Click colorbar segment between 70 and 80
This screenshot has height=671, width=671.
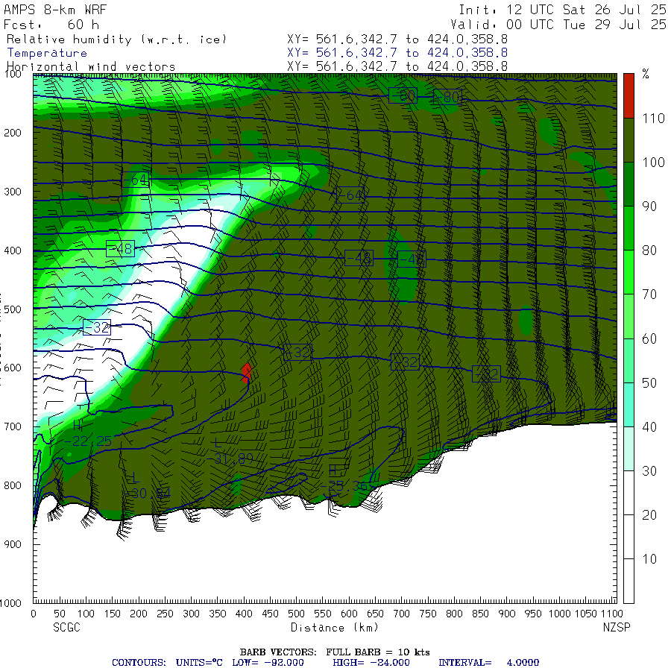pyautogui.click(x=629, y=272)
